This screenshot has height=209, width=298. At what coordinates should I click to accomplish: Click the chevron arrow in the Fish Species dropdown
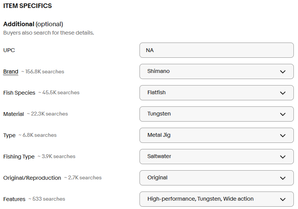point(282,93)
